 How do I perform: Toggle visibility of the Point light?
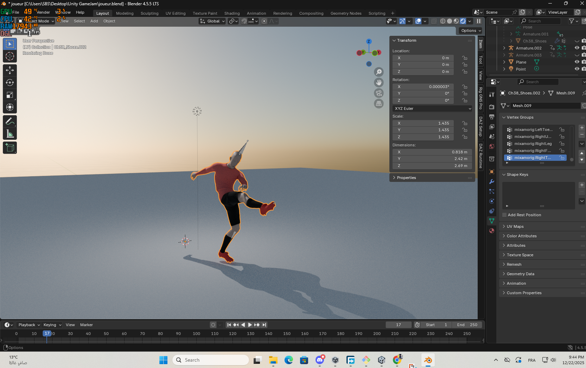[577, 69]
